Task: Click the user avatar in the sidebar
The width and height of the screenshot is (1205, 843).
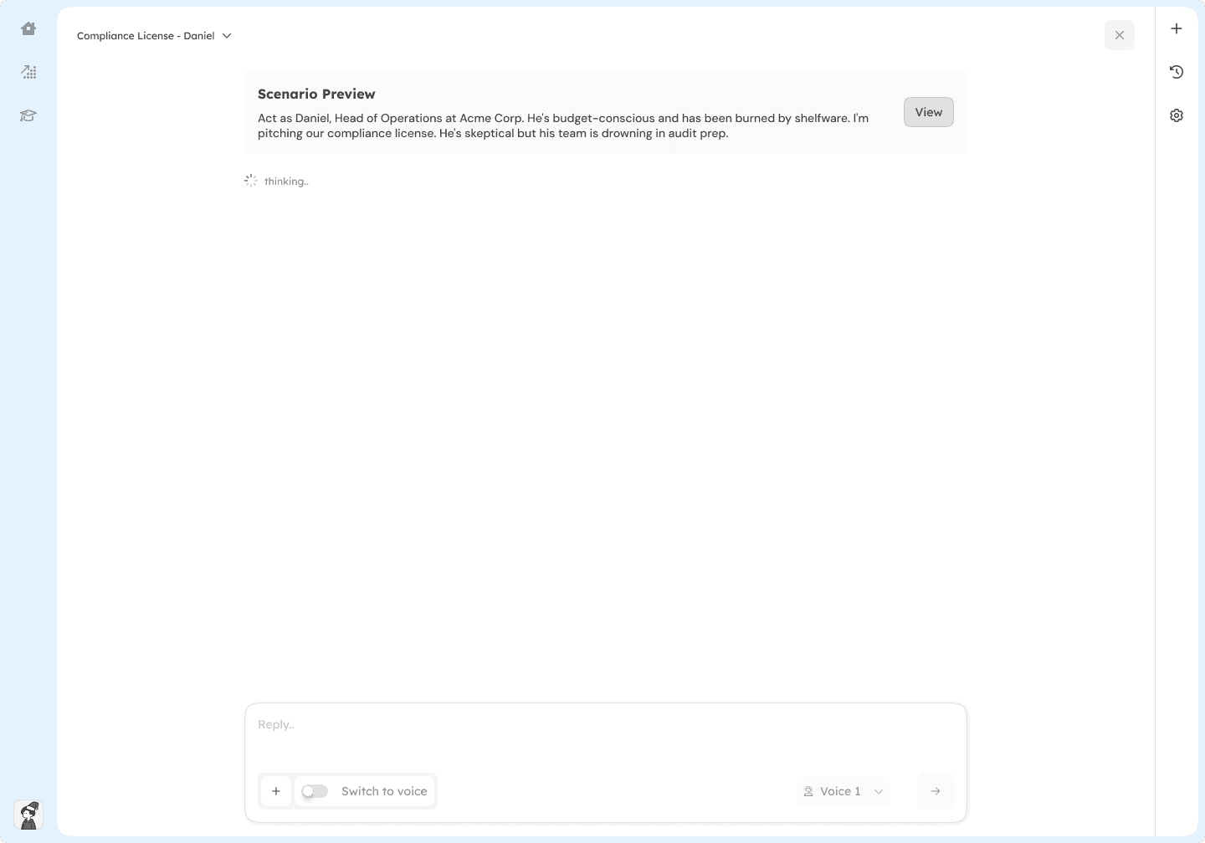Action: click(28, 815)
